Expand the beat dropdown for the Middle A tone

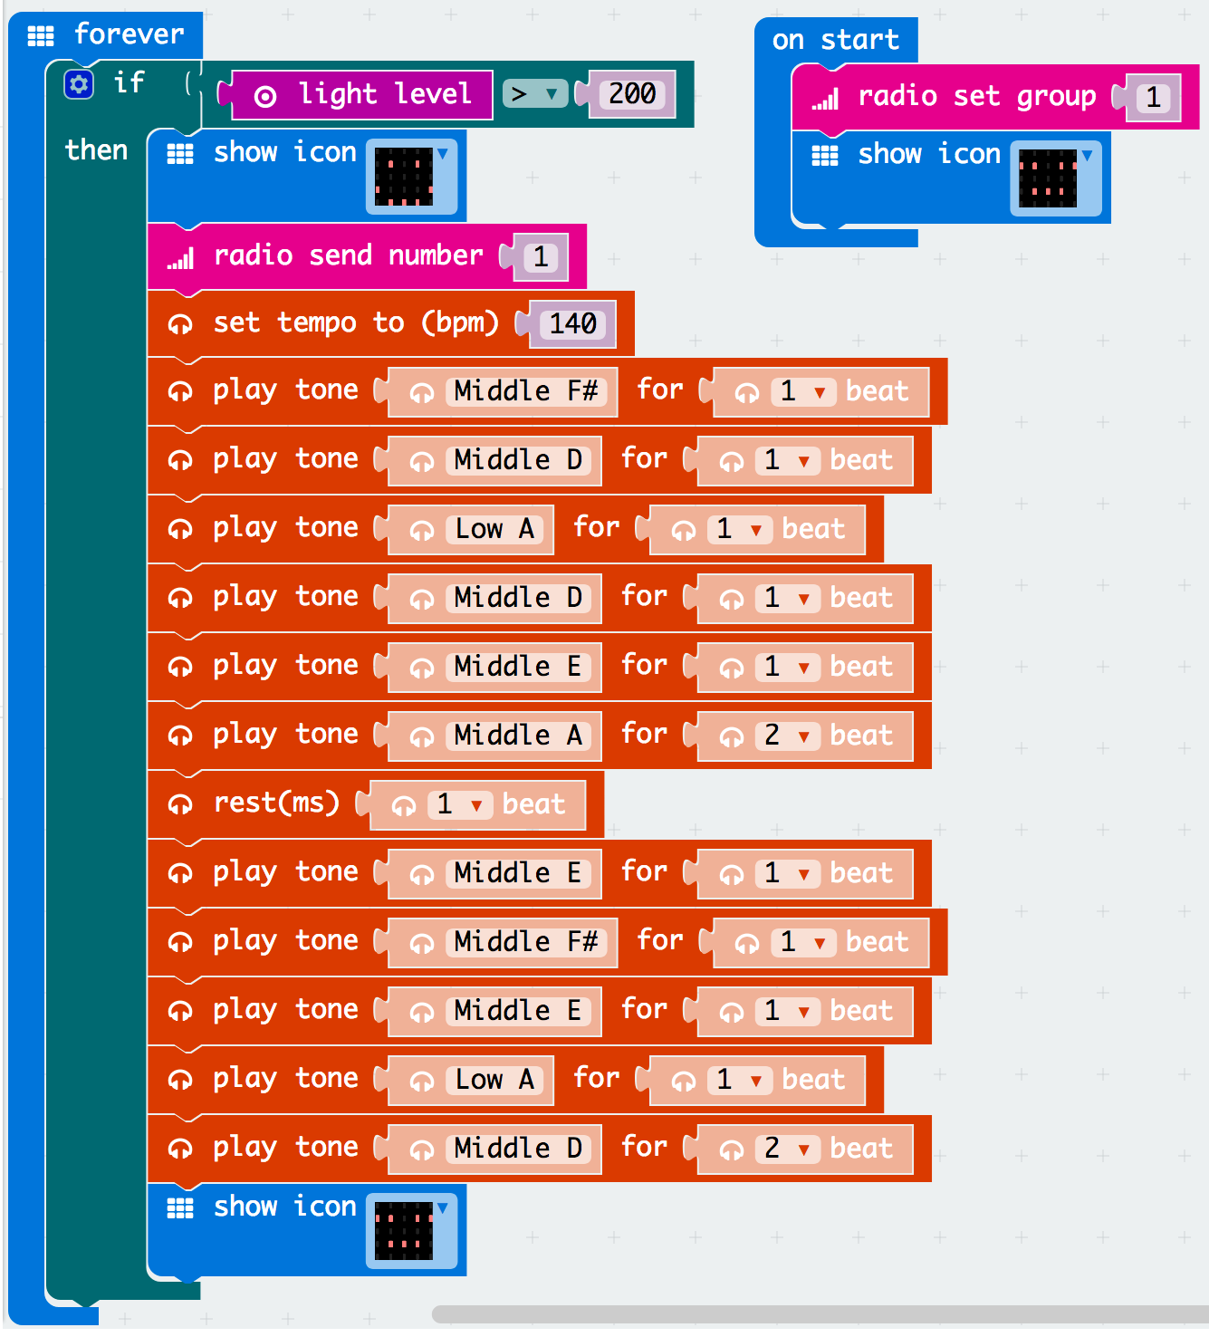(x=803, y=736)
